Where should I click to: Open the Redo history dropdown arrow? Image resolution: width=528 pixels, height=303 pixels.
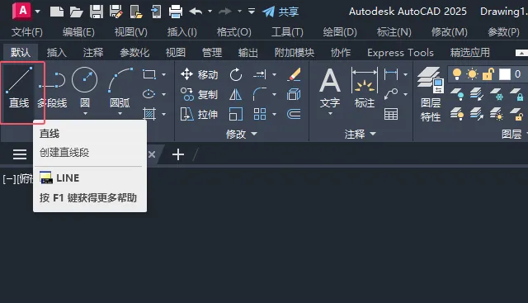[x=239, y=12]
